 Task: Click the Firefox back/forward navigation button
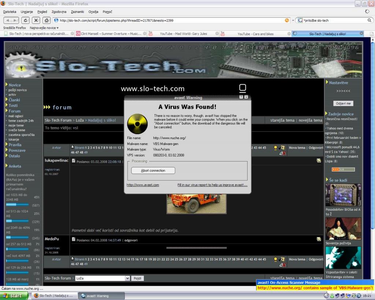tap(11, 21)
